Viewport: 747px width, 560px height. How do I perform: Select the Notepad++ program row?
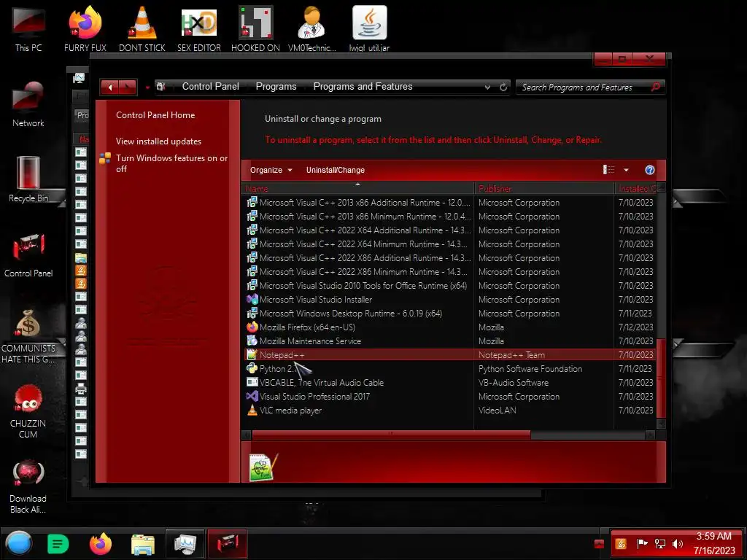pos(449,355)
